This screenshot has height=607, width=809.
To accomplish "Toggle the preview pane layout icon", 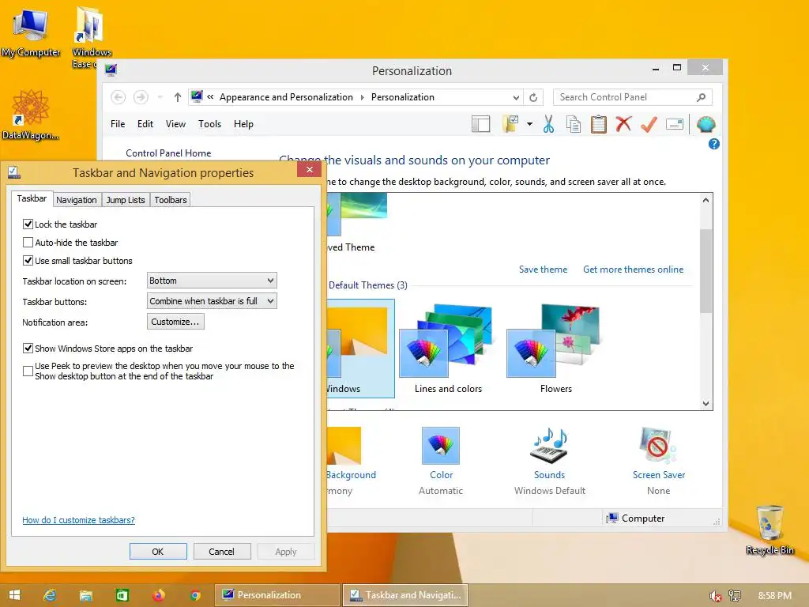I will click(481, 124).
